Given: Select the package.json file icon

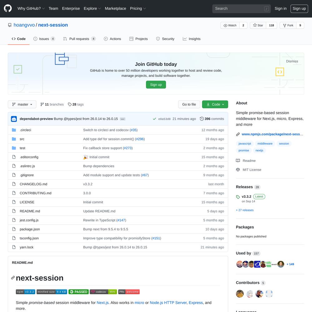Looking at the screenshot, I should tap(14, 229).
